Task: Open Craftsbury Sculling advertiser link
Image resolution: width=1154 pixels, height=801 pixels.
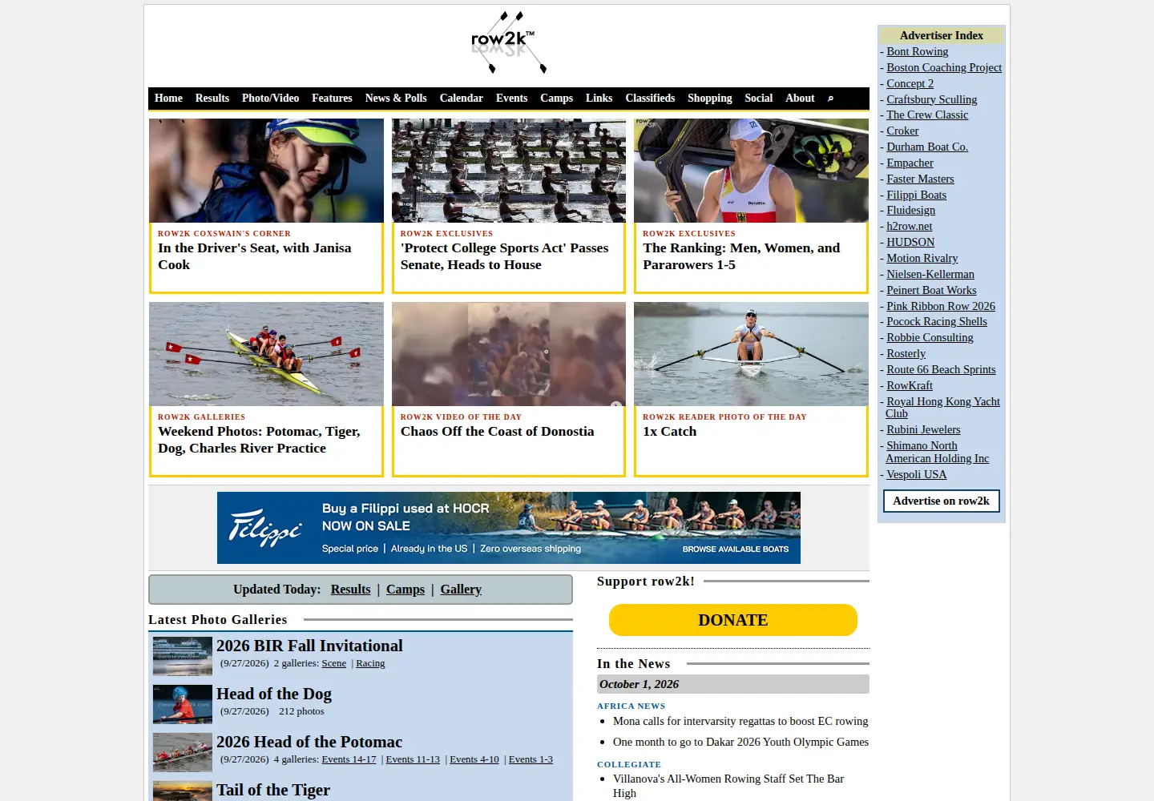Action: (x=931, y=99)
